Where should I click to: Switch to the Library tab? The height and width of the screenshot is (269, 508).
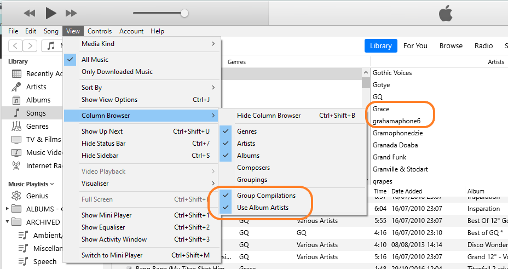point(380,45)
